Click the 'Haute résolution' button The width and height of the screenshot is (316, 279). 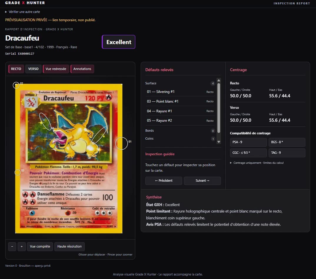(x=69, y=247)
